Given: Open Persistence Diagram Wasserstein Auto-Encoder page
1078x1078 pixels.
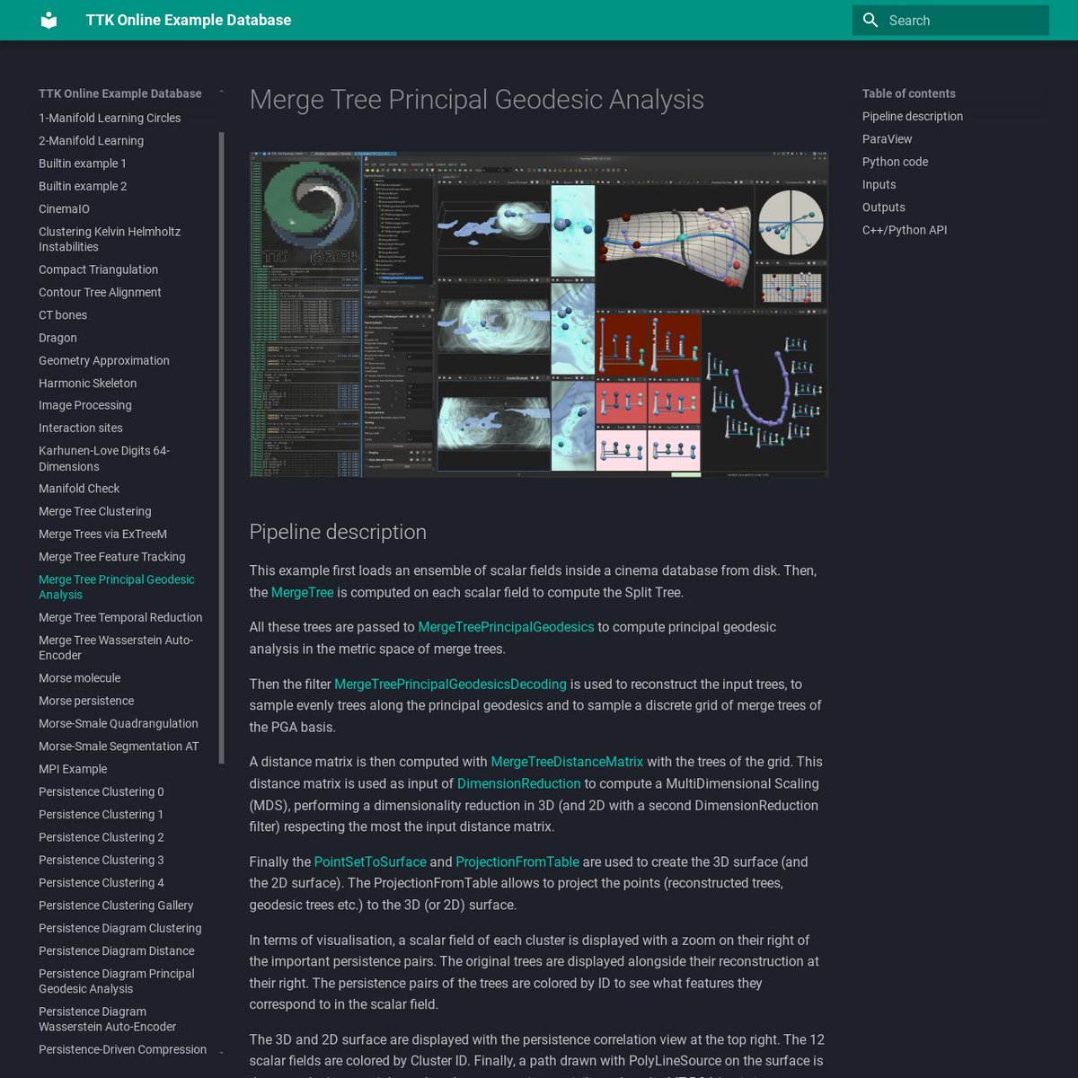Looking at the screenshot, I should click(108, 1019).
